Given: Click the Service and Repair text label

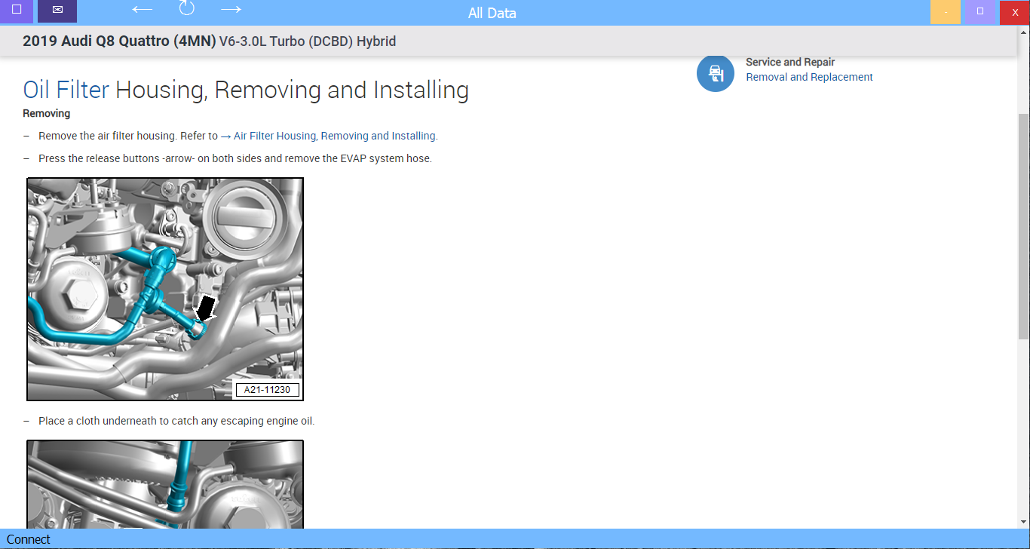Looking at the screenshot, I should coord(790,62).
